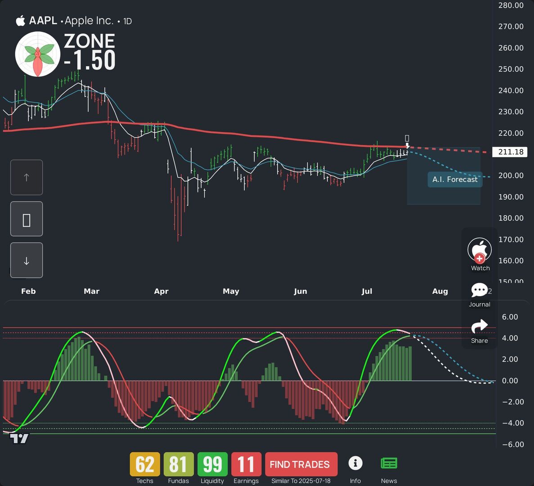
Task: Click the AAPL ticker symbol text
Action: click(43, 20)
